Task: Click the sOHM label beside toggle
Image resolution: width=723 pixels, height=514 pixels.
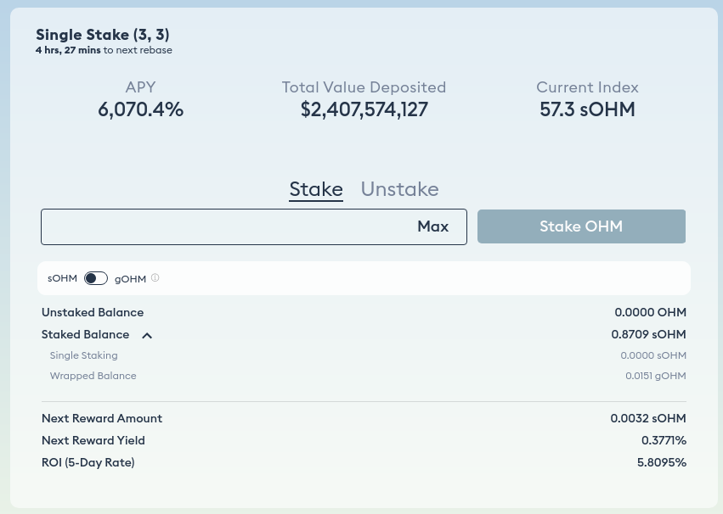Action: (x=62, y=278)
